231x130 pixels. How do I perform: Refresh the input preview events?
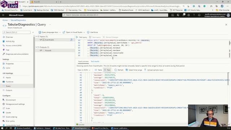point(119,70)
